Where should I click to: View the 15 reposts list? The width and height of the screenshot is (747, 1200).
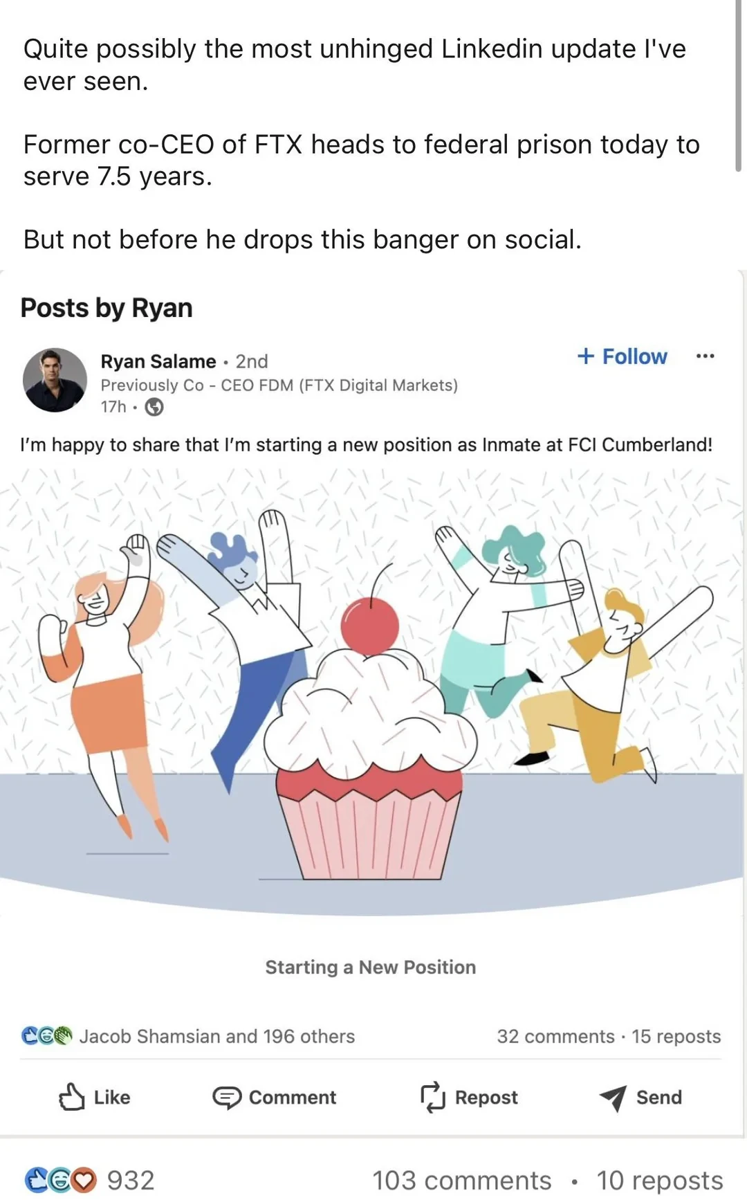[676, 1036]
